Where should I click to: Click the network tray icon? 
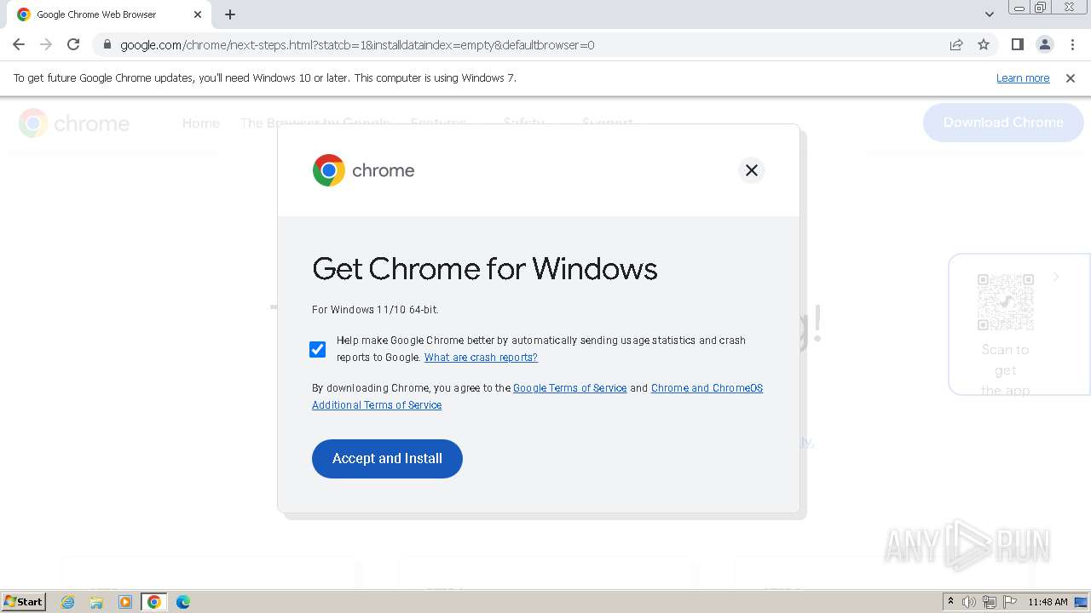[x=990, y=602]
